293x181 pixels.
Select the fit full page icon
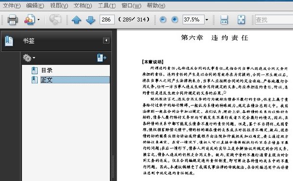(x=241, y=20)
